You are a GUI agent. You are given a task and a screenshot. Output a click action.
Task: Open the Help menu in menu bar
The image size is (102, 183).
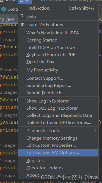[25, 1]
